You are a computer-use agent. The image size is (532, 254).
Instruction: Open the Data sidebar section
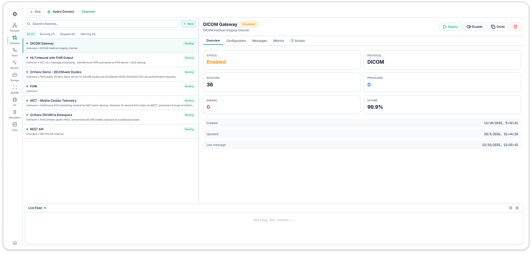tap(15, 127)
